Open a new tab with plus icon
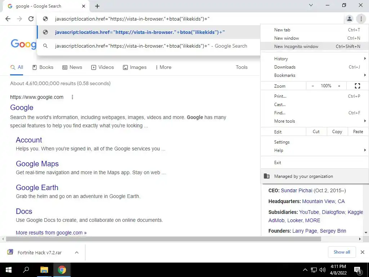 click(x=97, y=6)
